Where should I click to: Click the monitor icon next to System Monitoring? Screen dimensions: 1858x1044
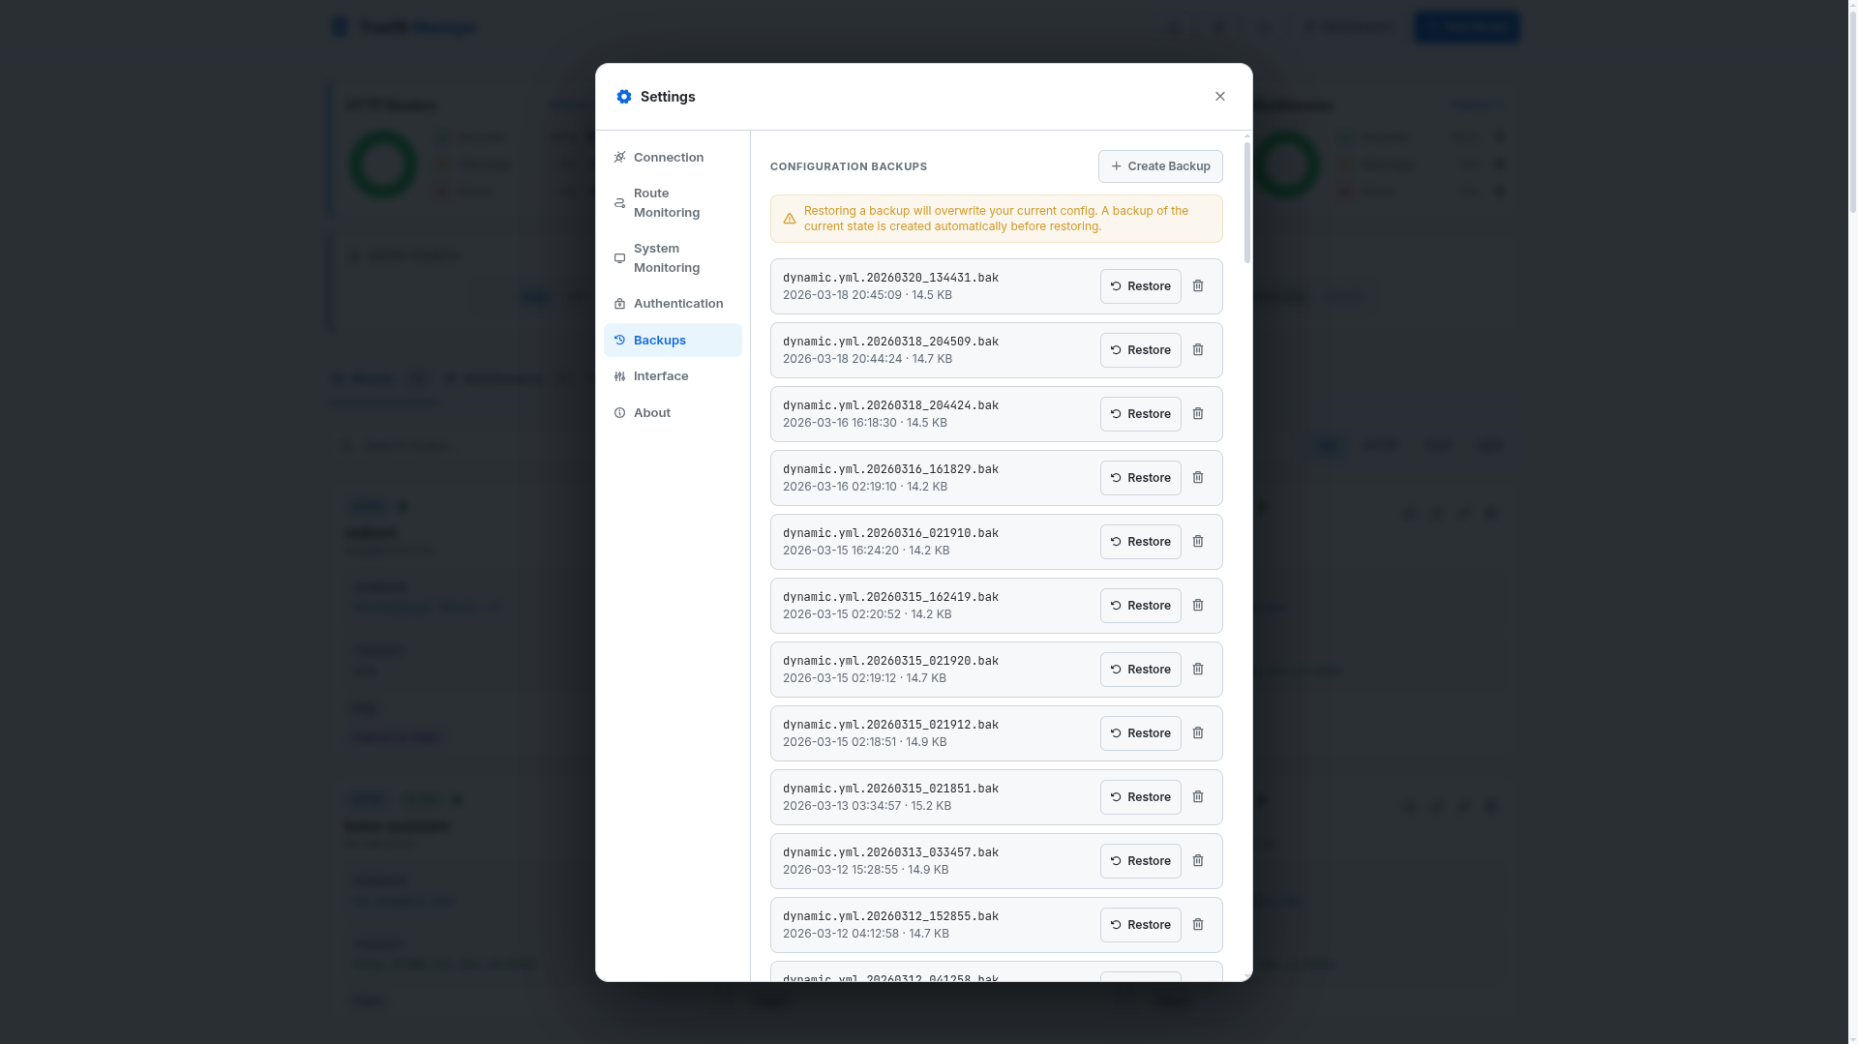(x=619, y=258)
